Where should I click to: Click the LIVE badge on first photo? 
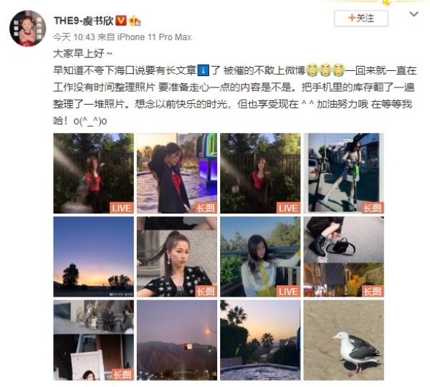[x=122, y=208]
